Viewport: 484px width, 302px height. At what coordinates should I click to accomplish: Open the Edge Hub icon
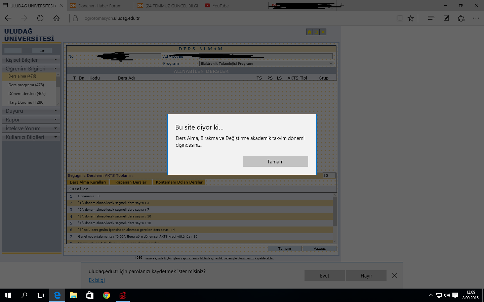432,18
